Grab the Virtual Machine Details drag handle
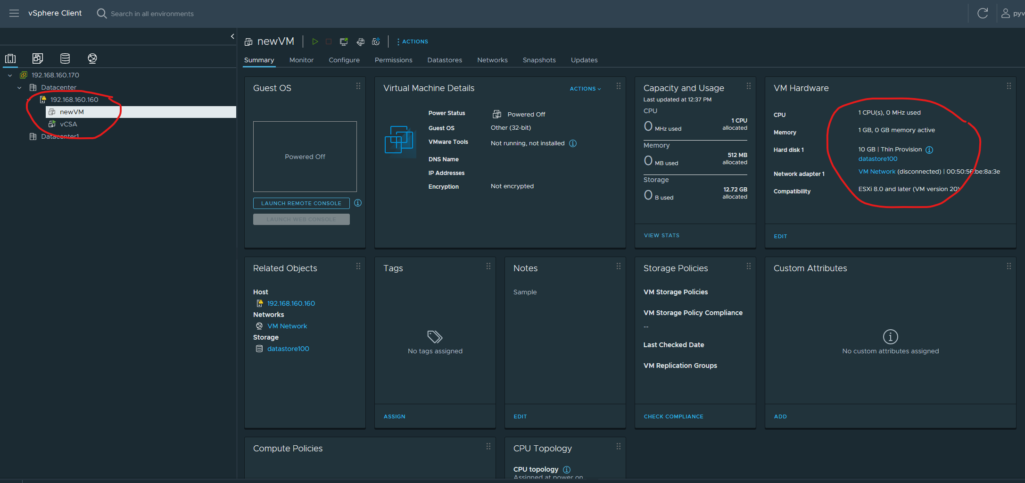This screenshot has width=1025, height=483. coord(619,86)
